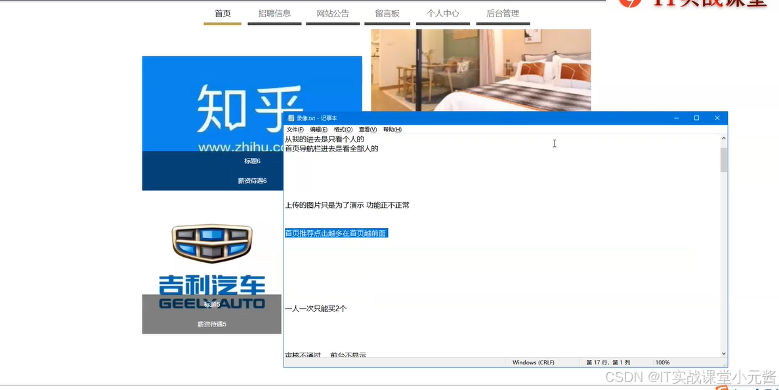Viewport: 779px width, 390px height.
Task: Open the 查看(V) menu in Notepad
Action: click(x=368, y=130)
